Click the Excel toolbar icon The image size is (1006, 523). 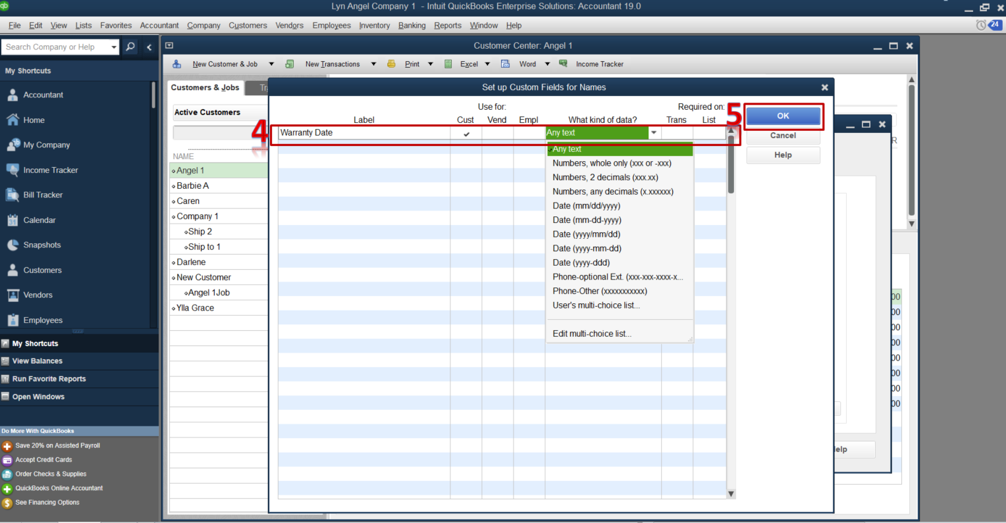point(448,64)
